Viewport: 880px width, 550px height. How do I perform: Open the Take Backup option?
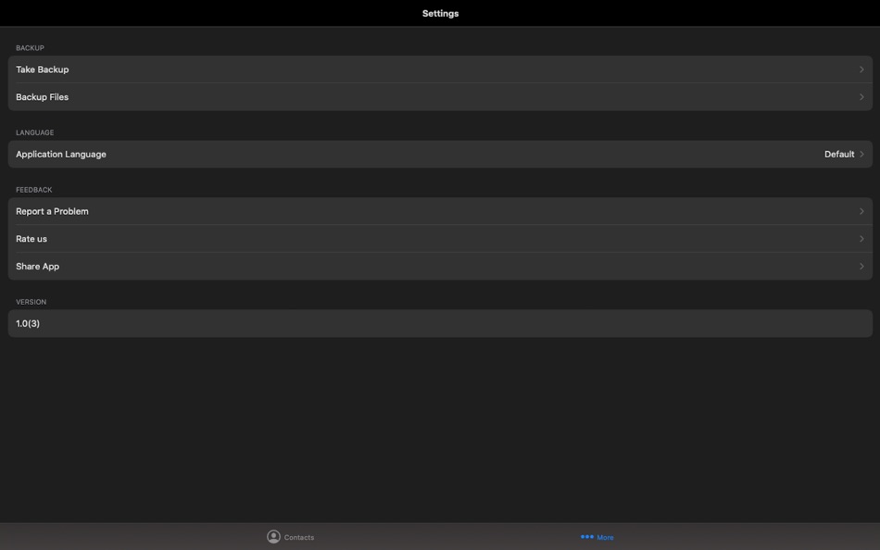coord(440,69)
